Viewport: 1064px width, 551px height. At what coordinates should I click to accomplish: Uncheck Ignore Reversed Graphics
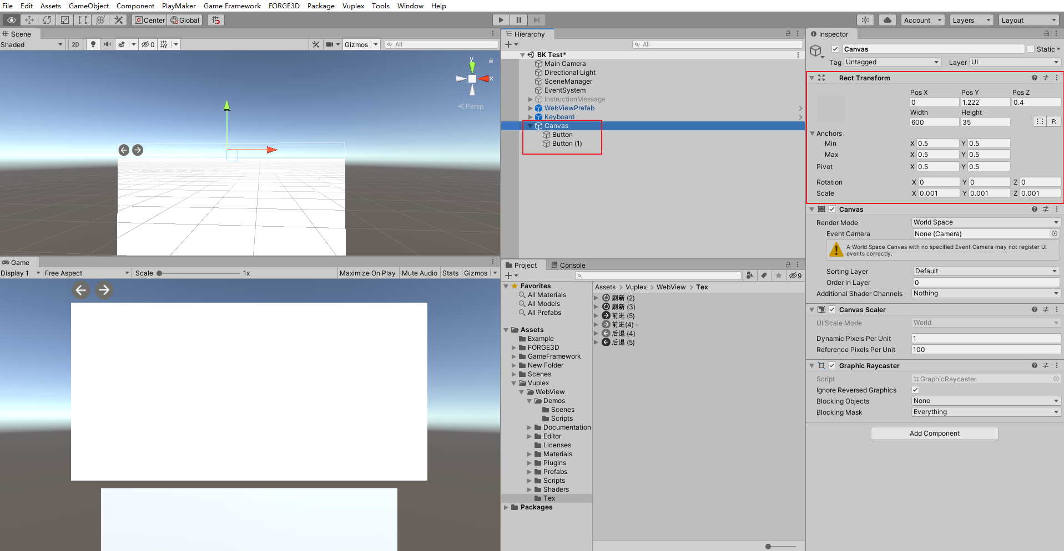point(915,390)
